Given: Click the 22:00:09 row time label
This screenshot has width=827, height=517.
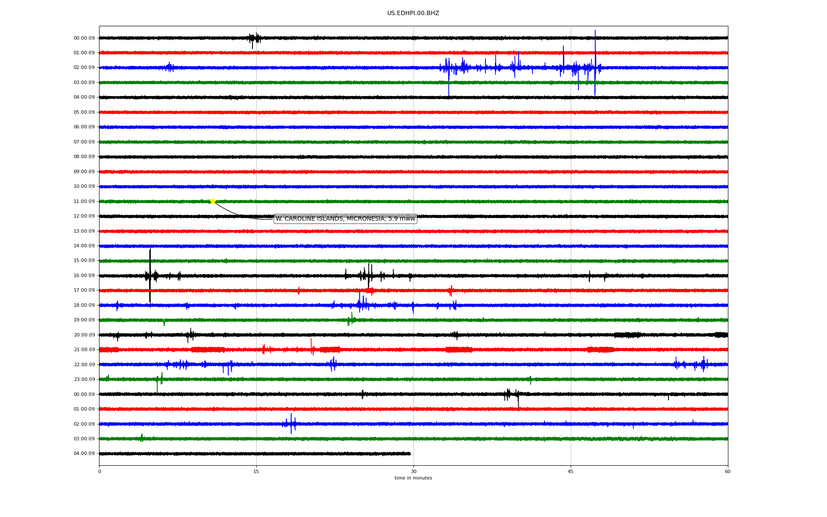Looking at the screenshot, I should pos(84,365).
